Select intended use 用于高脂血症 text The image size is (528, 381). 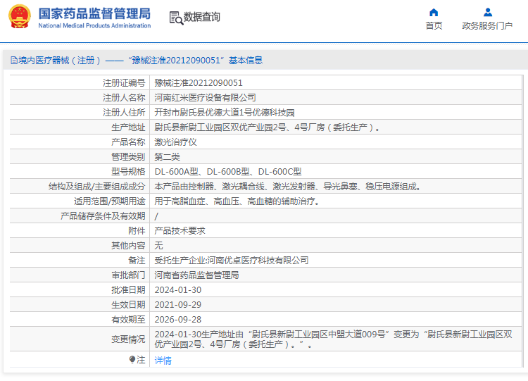click(x=237, y=201)
